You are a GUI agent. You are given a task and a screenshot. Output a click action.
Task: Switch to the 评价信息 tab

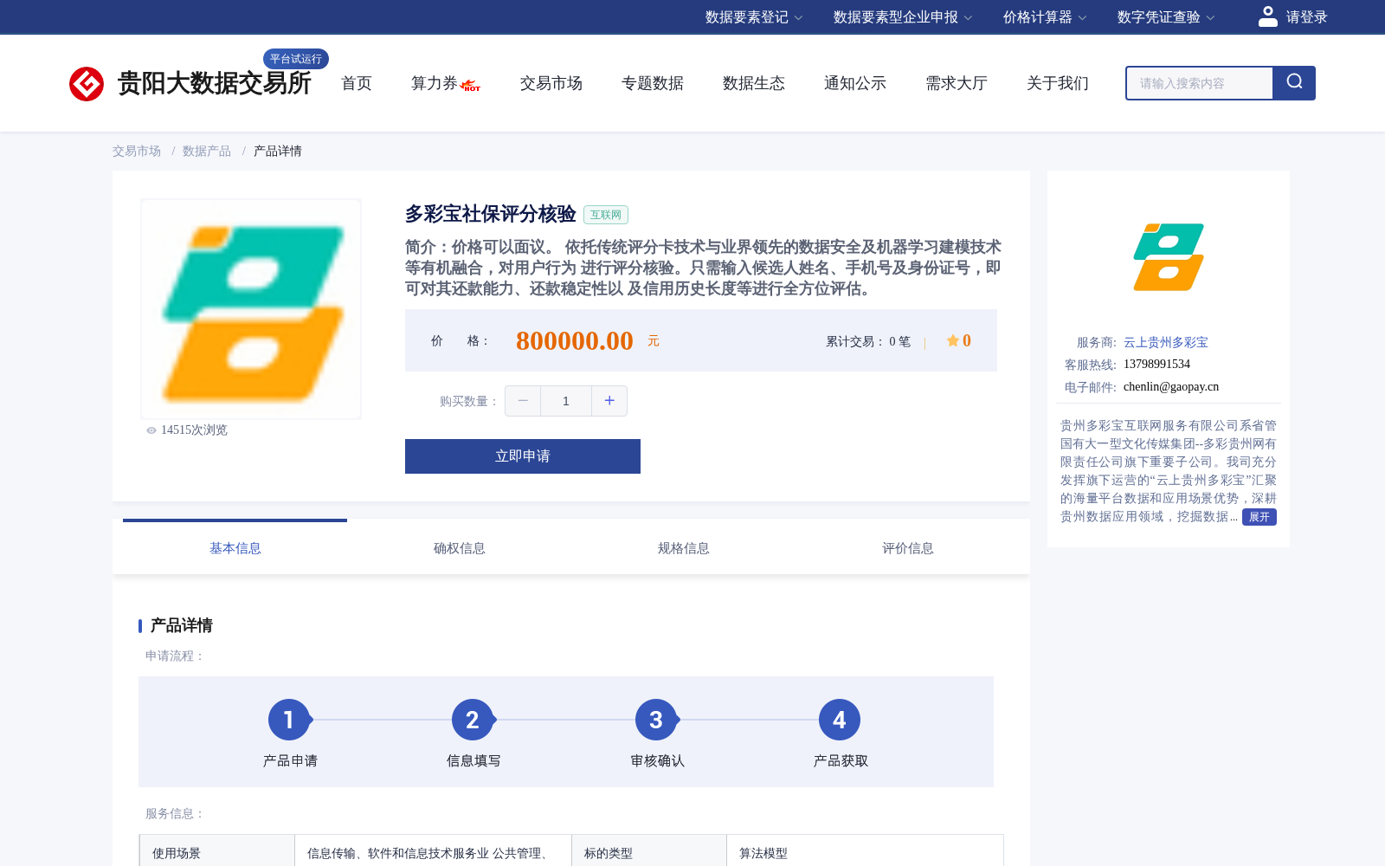coord(908,548)
